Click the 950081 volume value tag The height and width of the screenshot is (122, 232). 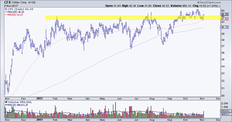pos(225,111)
